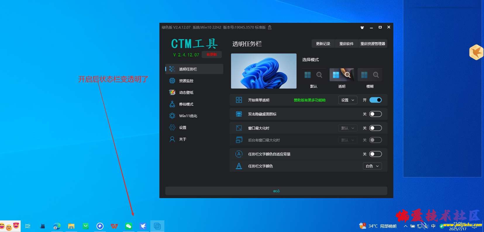Open 动态壁纸 sidebar section

point(186,93)
